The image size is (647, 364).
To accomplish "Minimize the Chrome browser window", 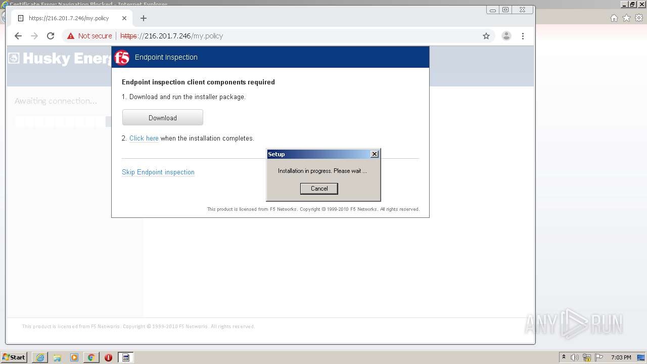I will pos(493,10).
